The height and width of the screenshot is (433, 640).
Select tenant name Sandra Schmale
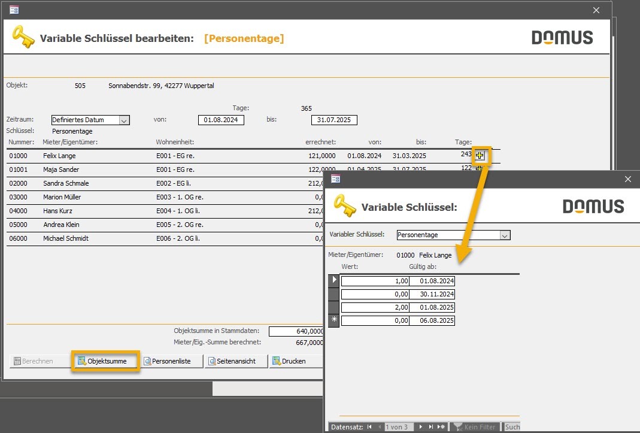pyautogui.click(x=66, y=183)
